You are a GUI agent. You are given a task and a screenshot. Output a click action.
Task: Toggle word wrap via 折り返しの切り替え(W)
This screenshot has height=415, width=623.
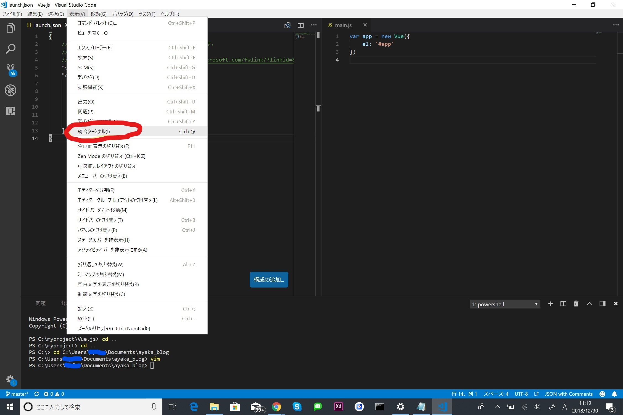pyautogui.click(x=100, y=264)
